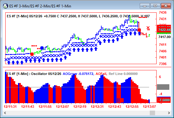The image size is (174, 118).
Task: Click the 12/12:31 time axis label
Action: point(97,107)
